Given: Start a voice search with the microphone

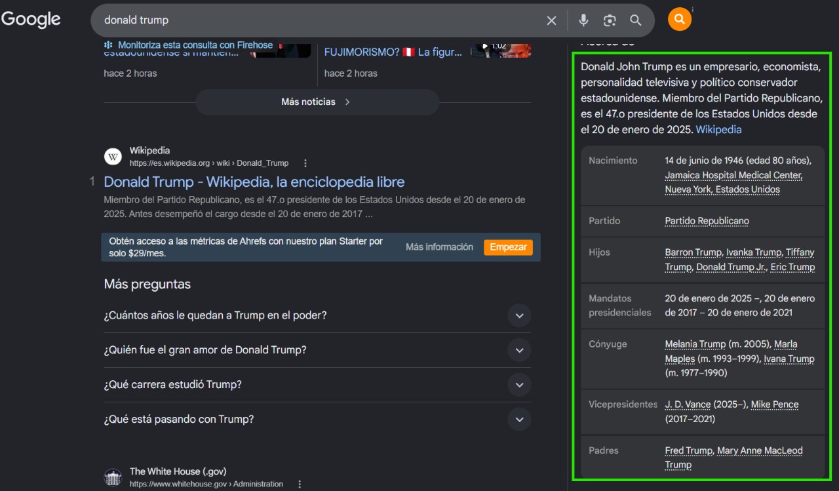Looking at the screenshot, I should (x=583, y=20).
